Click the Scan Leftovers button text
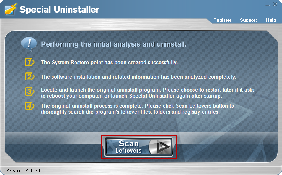The width and height of the screenshot is (282, 175). (x=129, y=147)
